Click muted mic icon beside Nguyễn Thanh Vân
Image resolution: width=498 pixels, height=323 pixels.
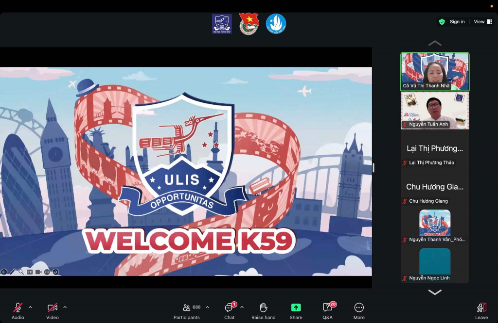[x=405, y=240]
